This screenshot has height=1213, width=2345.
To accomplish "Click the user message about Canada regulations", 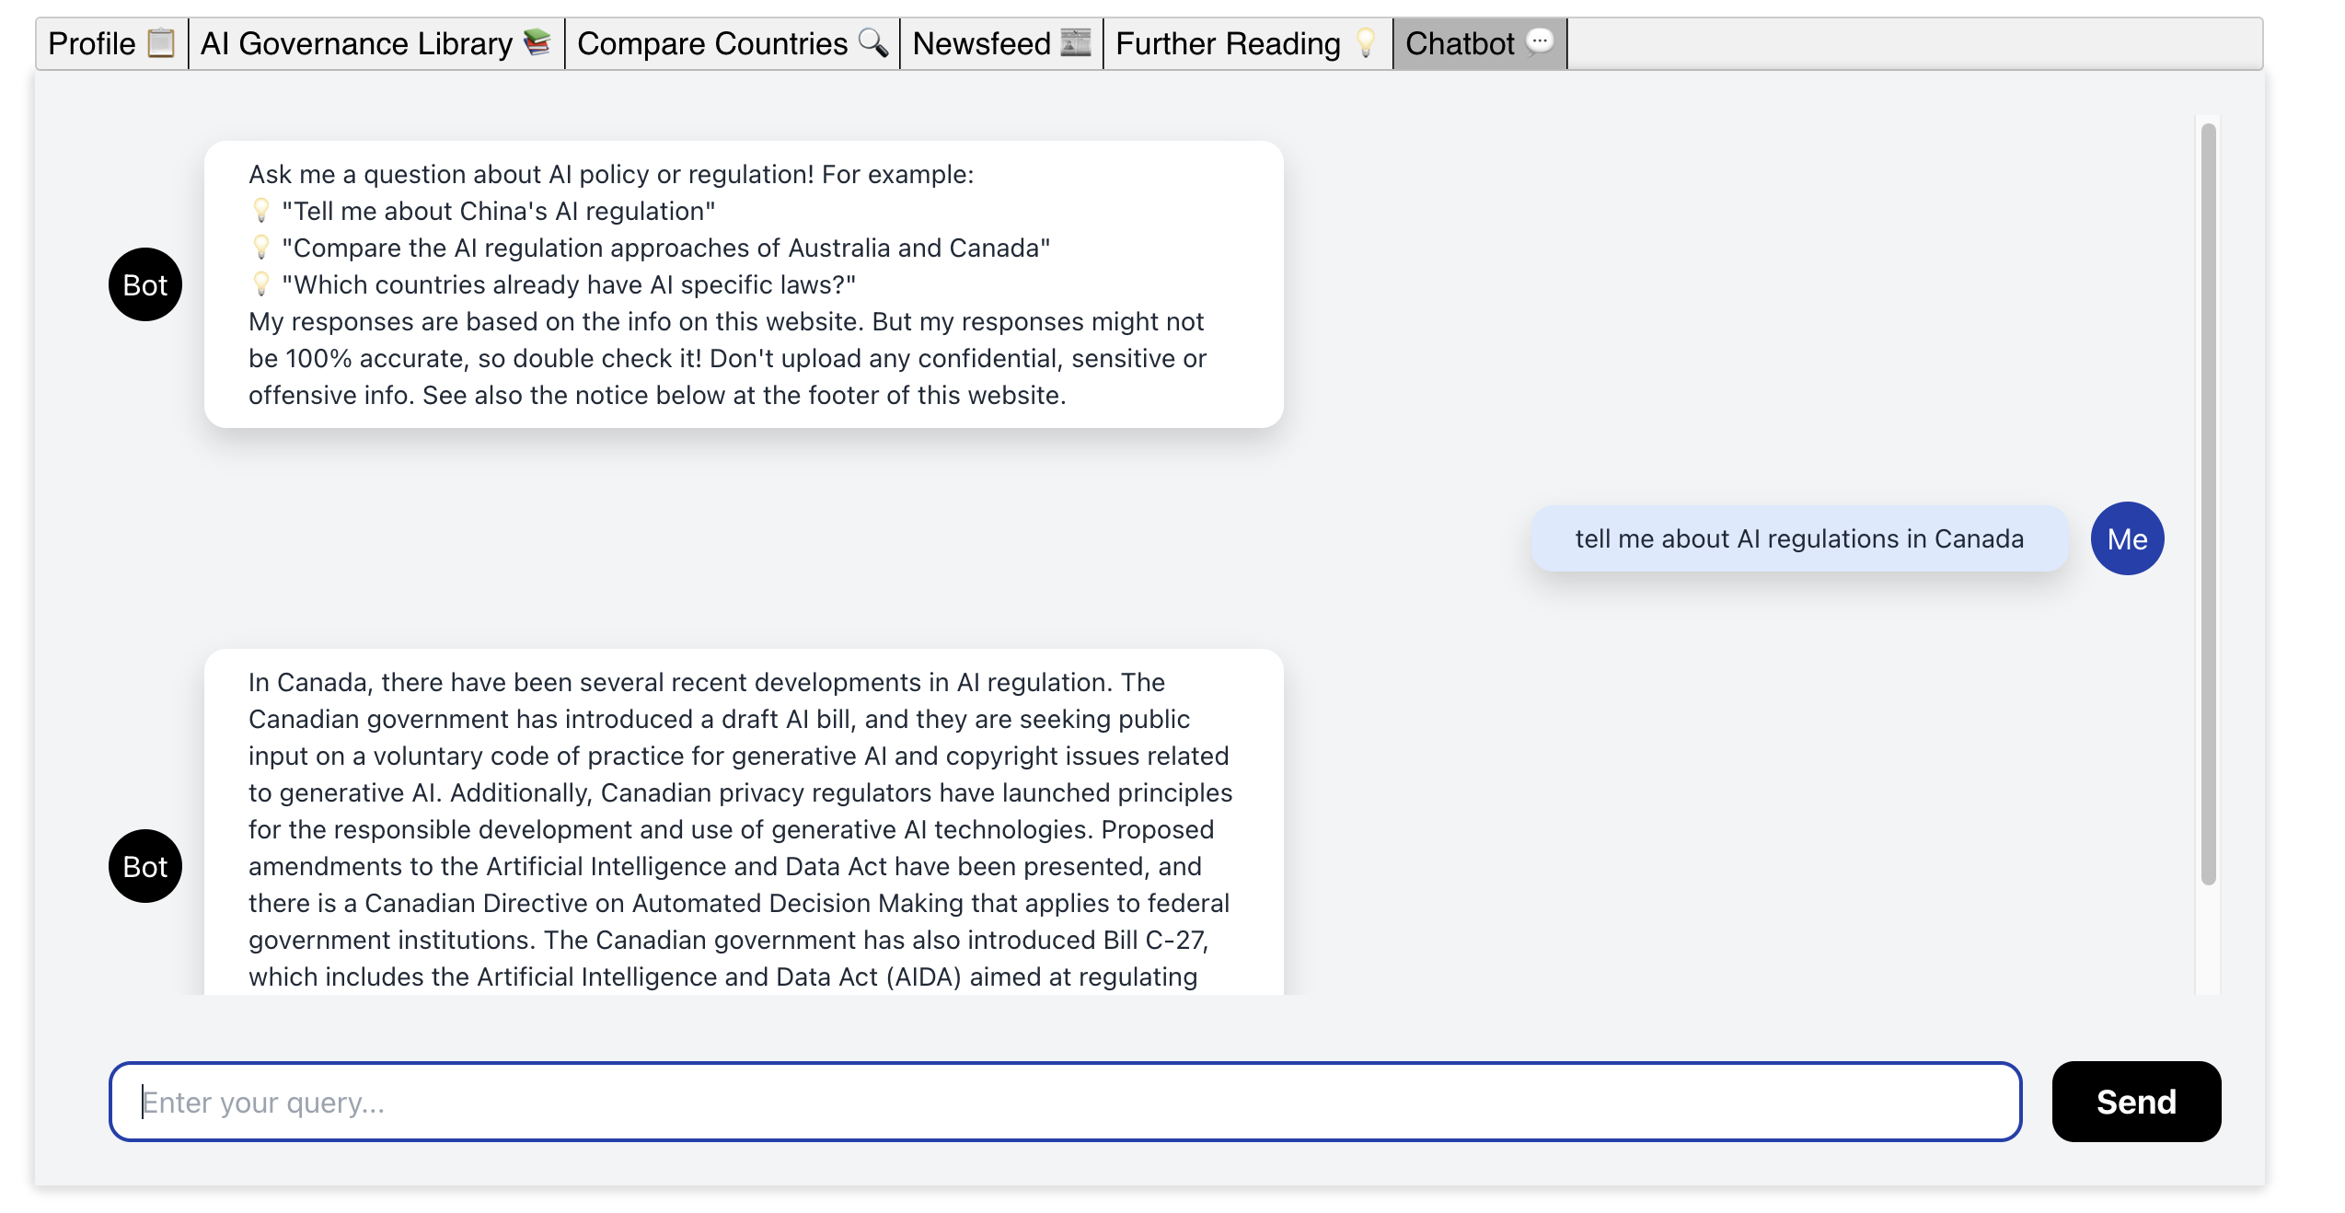I will point(1798,538).
